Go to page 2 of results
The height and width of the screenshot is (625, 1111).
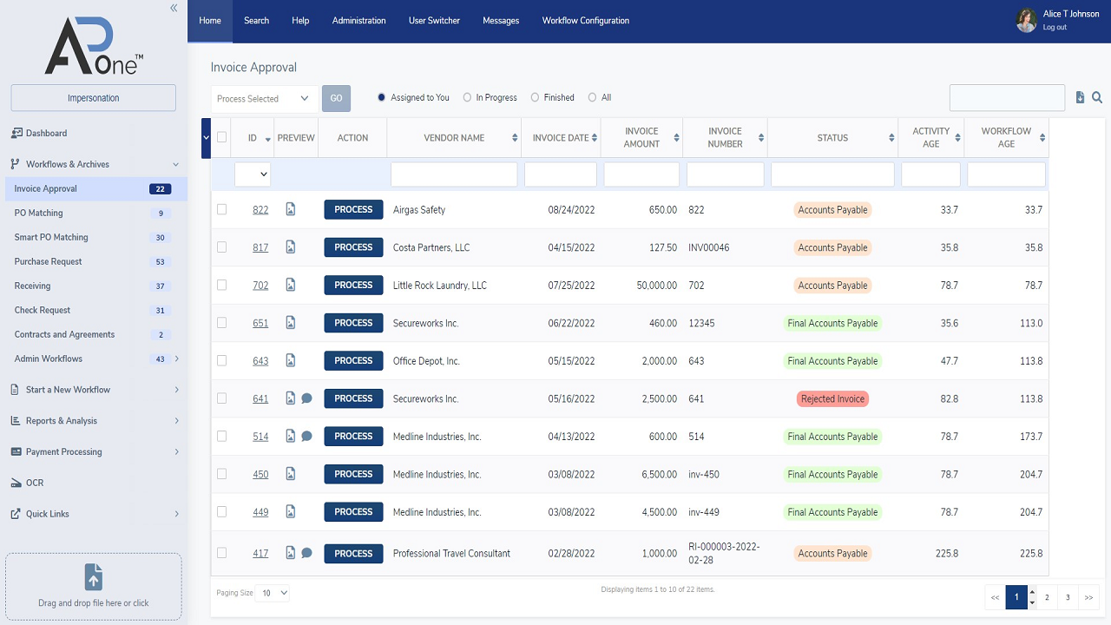(1047, 597)
